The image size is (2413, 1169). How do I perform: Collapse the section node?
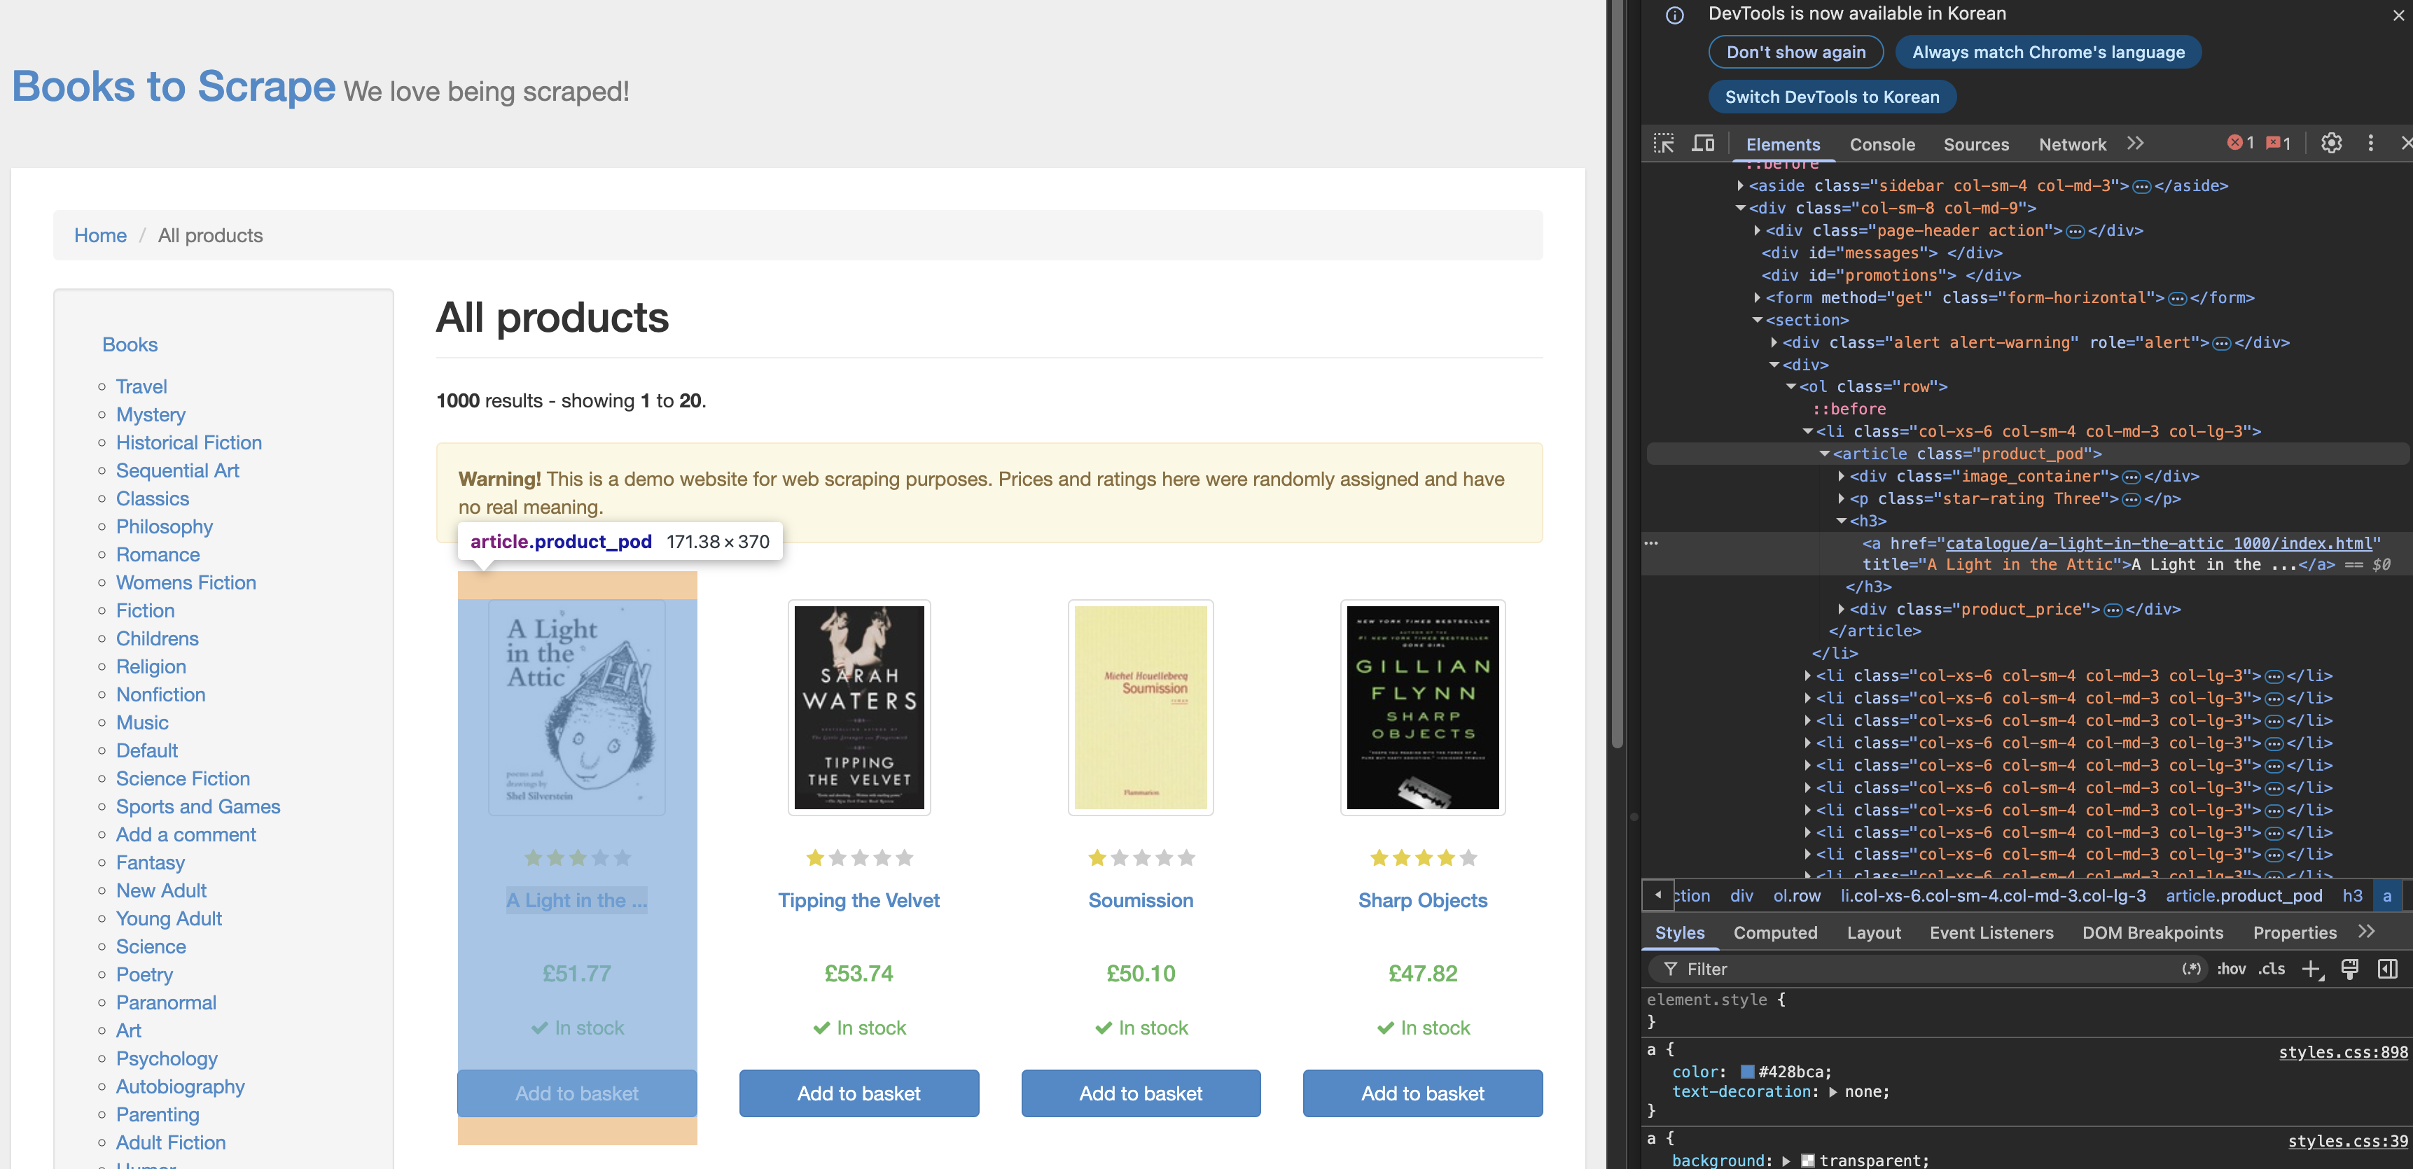tap(1758, 321)
